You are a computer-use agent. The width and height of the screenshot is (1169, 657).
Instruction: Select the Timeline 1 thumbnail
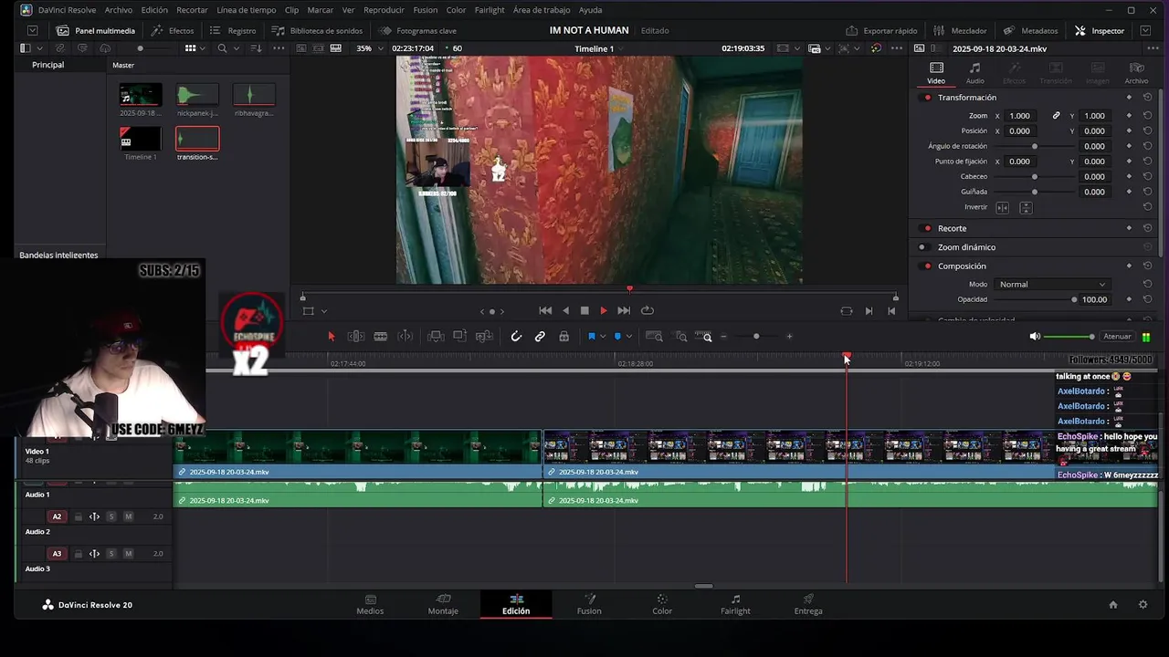pos(141,139)
